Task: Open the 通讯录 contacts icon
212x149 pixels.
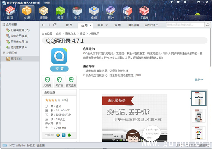Action: 43,13
